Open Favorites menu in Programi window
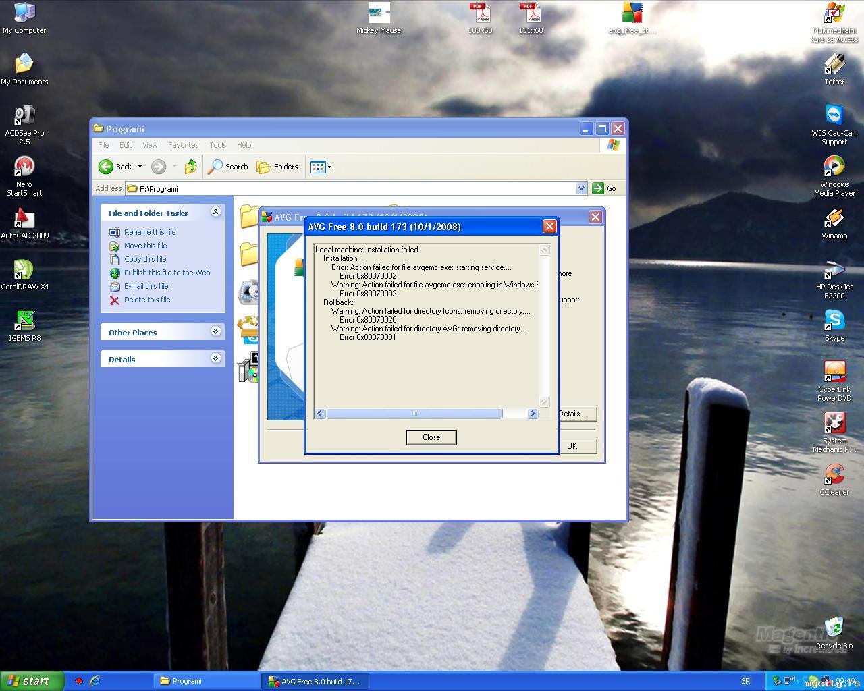 pyautogui.click(x=183, y=145)
